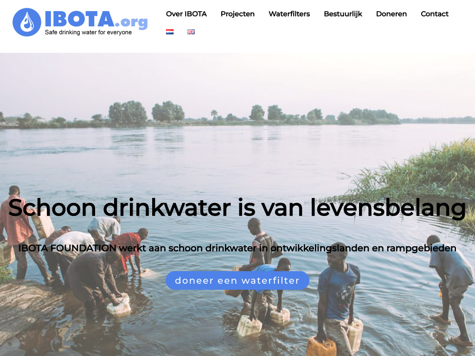This screenshot has height=356, width=475.
Task: Click the orange jerrycan in the photo
Action: (321, 347)
